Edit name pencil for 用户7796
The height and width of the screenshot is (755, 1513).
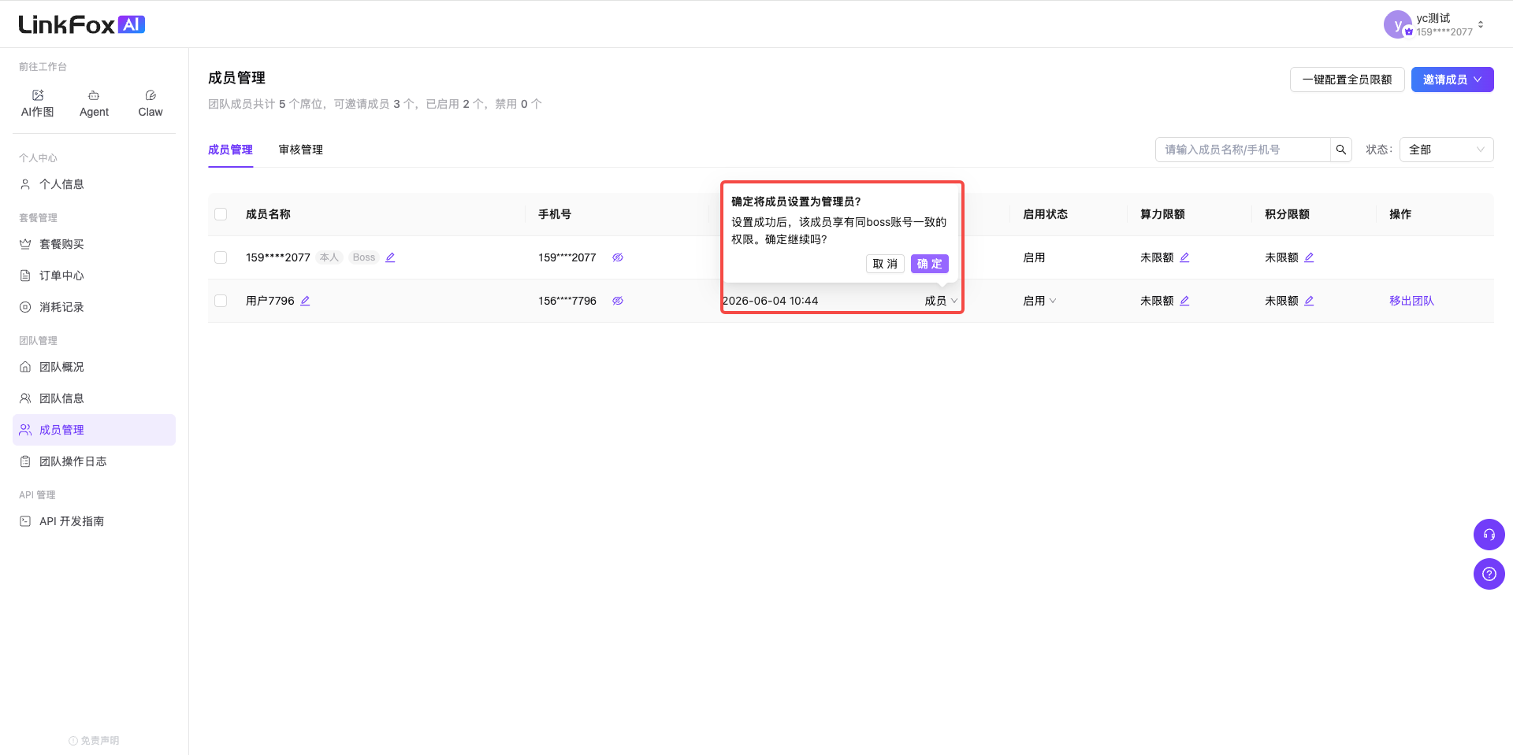tap(305, 301)
